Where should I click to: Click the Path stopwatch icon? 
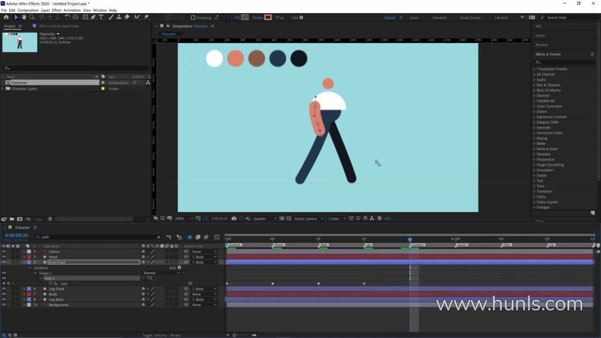coord(51,284)
